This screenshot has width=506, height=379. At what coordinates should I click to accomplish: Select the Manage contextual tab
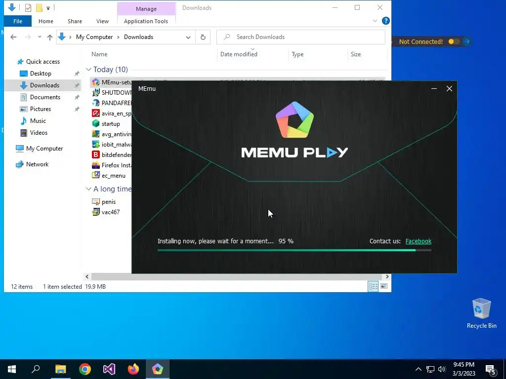tap(146, 9)
